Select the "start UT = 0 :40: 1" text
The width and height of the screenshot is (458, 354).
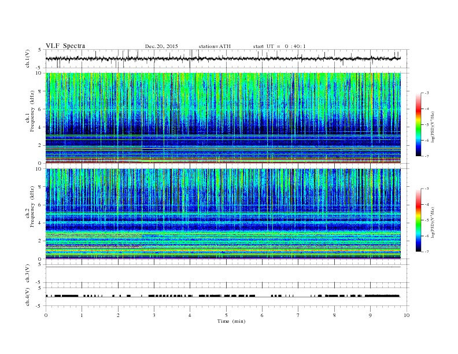279,46
